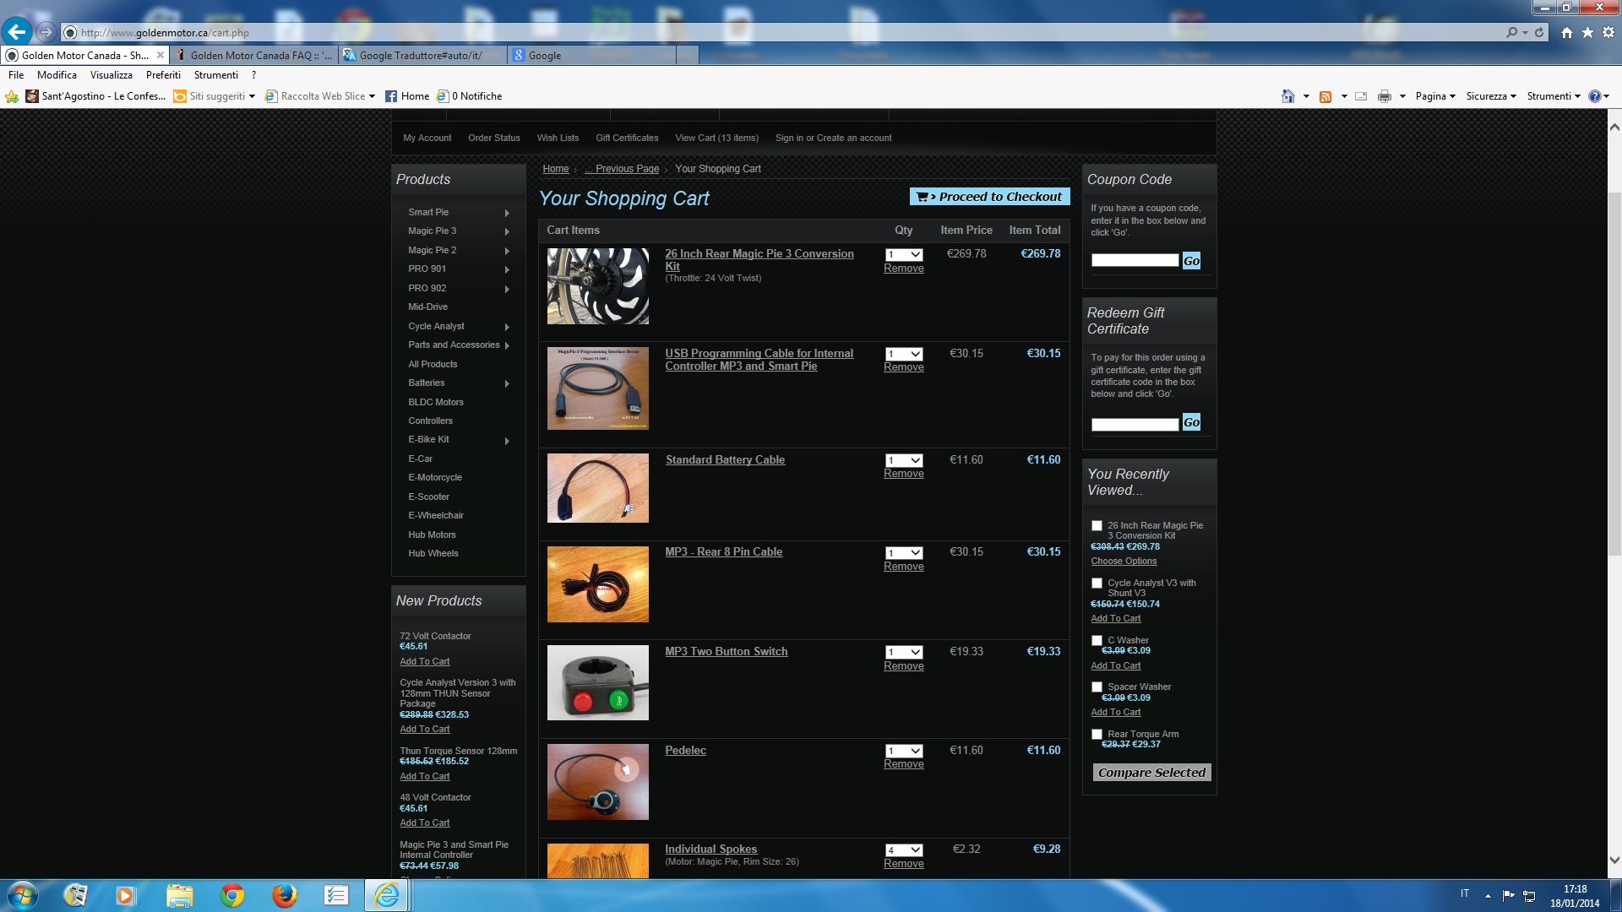The height and width of the screenshot is (912, 1622).
Task: Expand the Batteries products submenu arrow
Action: [507, 383]
